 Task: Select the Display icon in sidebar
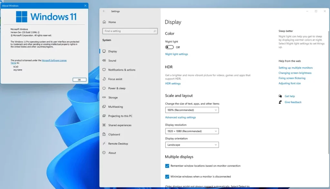pyautogui.click(x=104, y=51)
